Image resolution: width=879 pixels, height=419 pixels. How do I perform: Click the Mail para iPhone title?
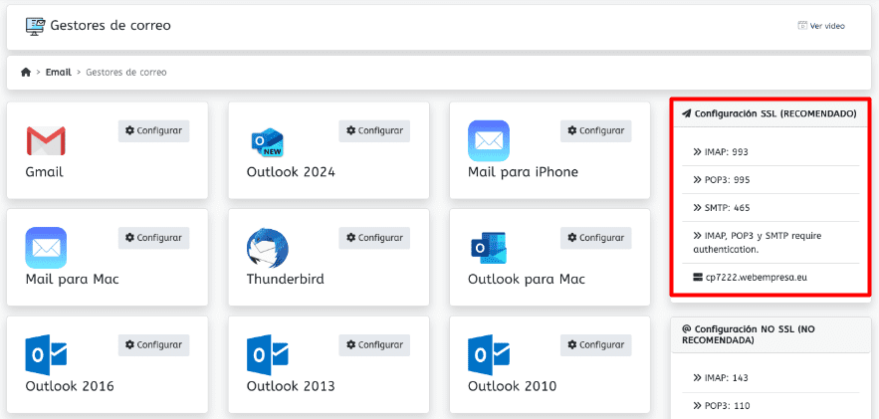(x=523, y=171)
